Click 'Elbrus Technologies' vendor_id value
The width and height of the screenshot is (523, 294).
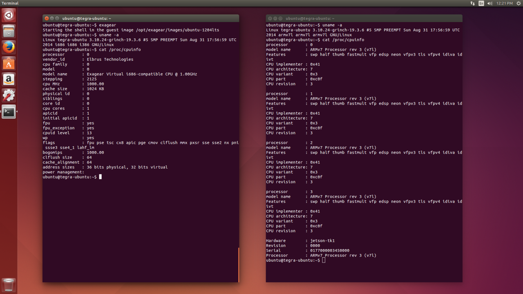tap(110, 59)
